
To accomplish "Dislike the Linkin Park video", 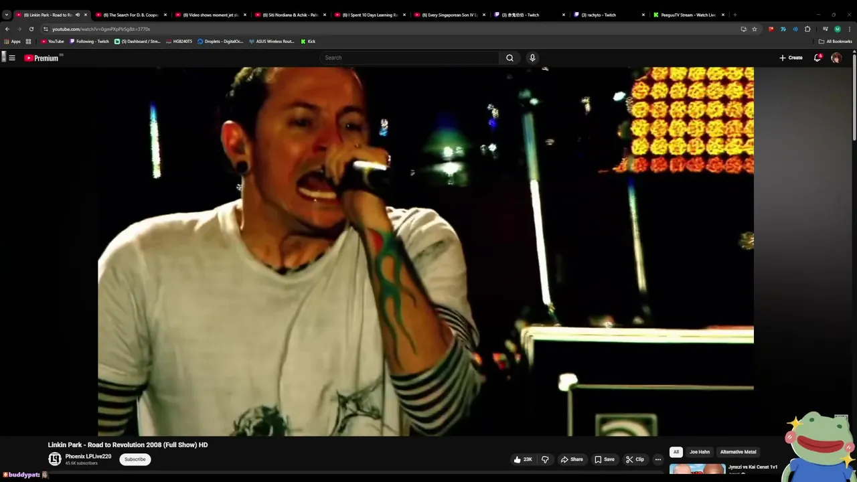I will [545, 459].
